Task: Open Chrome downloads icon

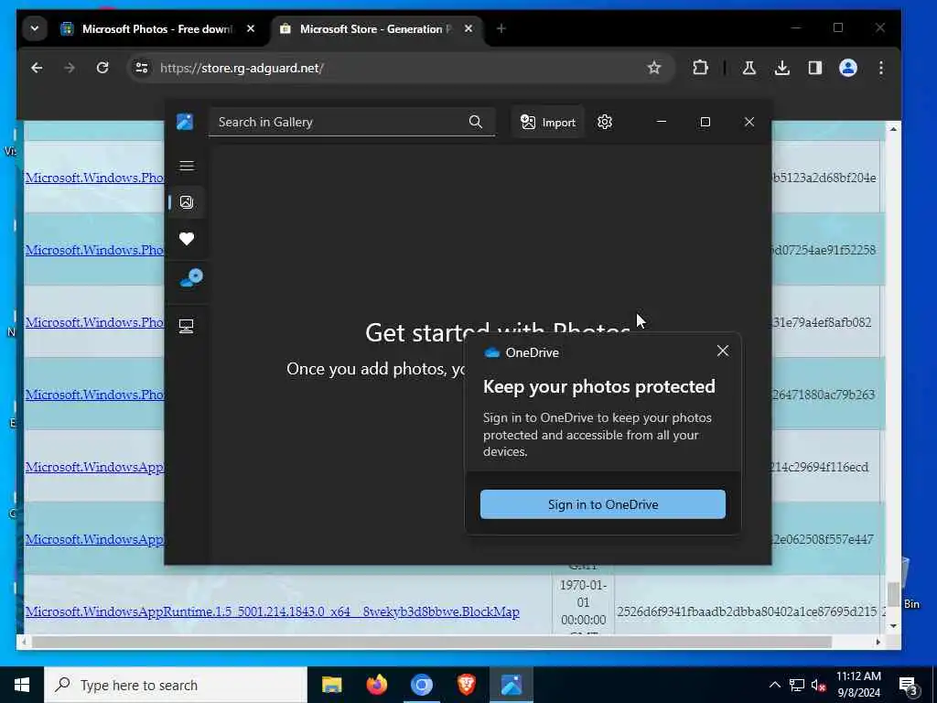Action: [x=781, y=68]
